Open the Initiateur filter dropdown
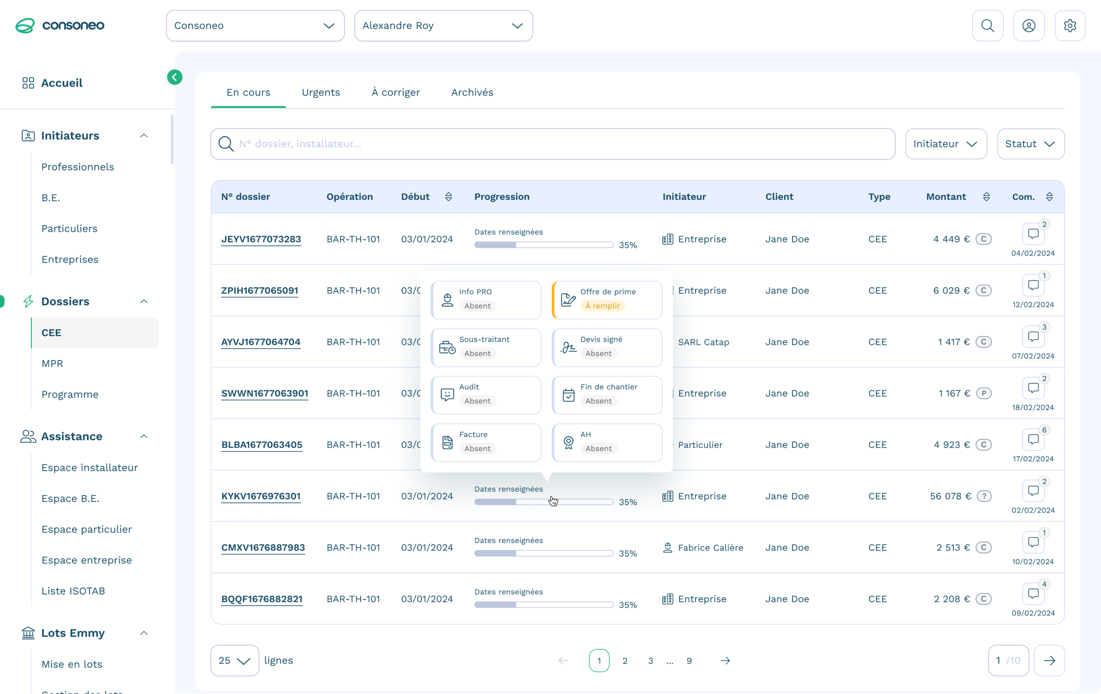This screenshot has height=694, width=1101. 946,144
